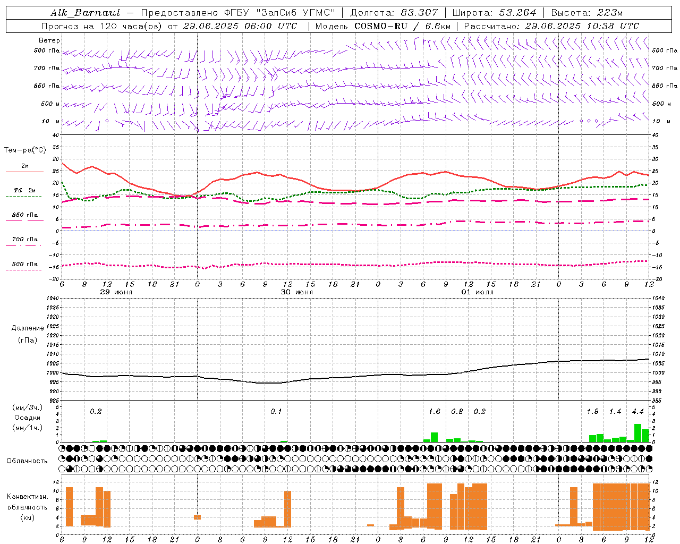Viewport: 680px width, 544px height.
Task: Click the 'Рассчитано: 29.06.2025 10:38 UTC' timestamp
Action: click(x=551, y=26)
